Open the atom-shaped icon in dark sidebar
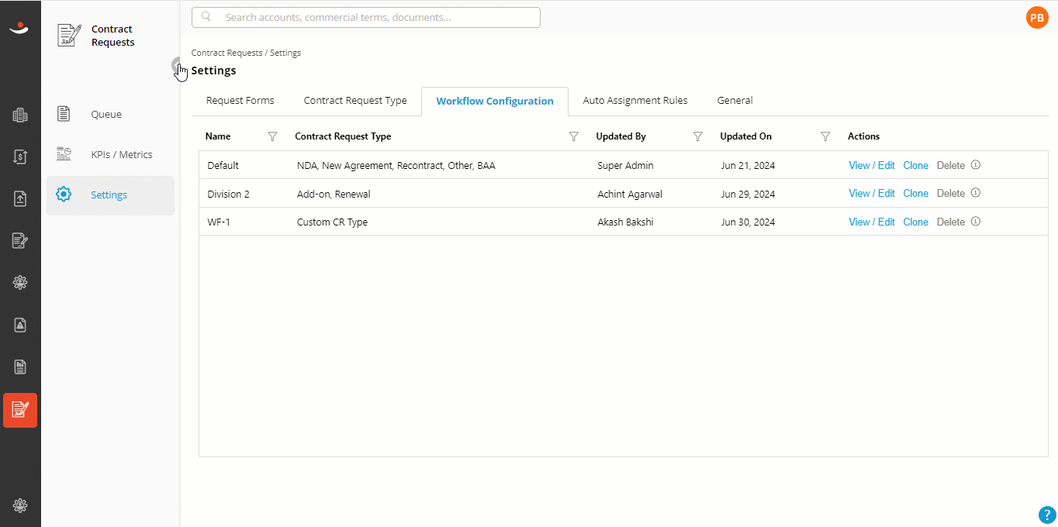The image size is (1058, 527). (20, 283)
